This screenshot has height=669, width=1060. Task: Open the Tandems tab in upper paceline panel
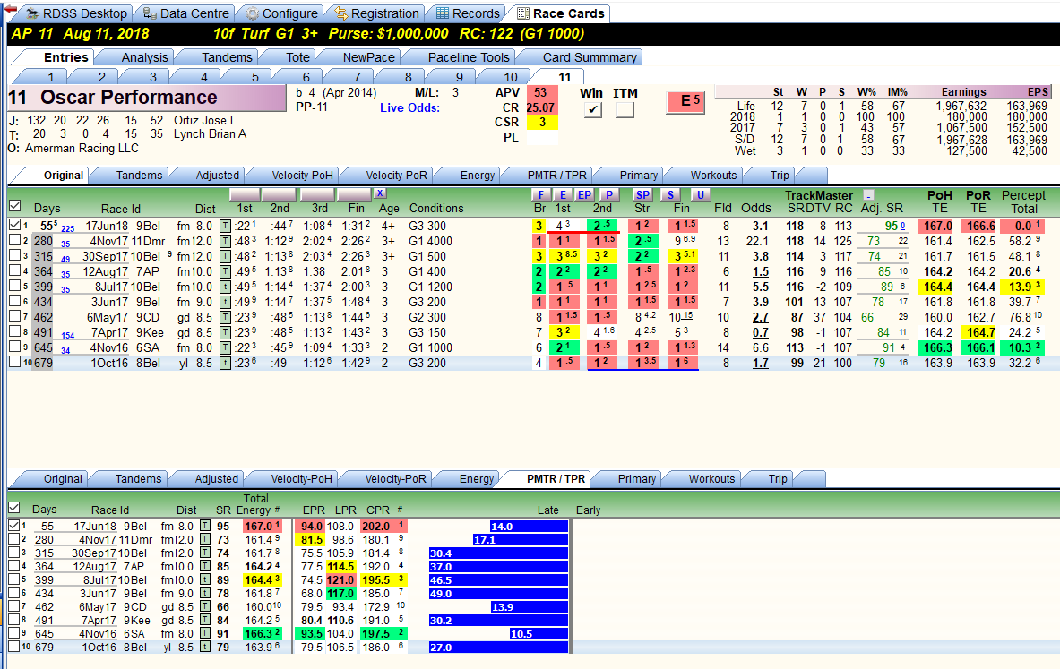(x=139, y=175)
